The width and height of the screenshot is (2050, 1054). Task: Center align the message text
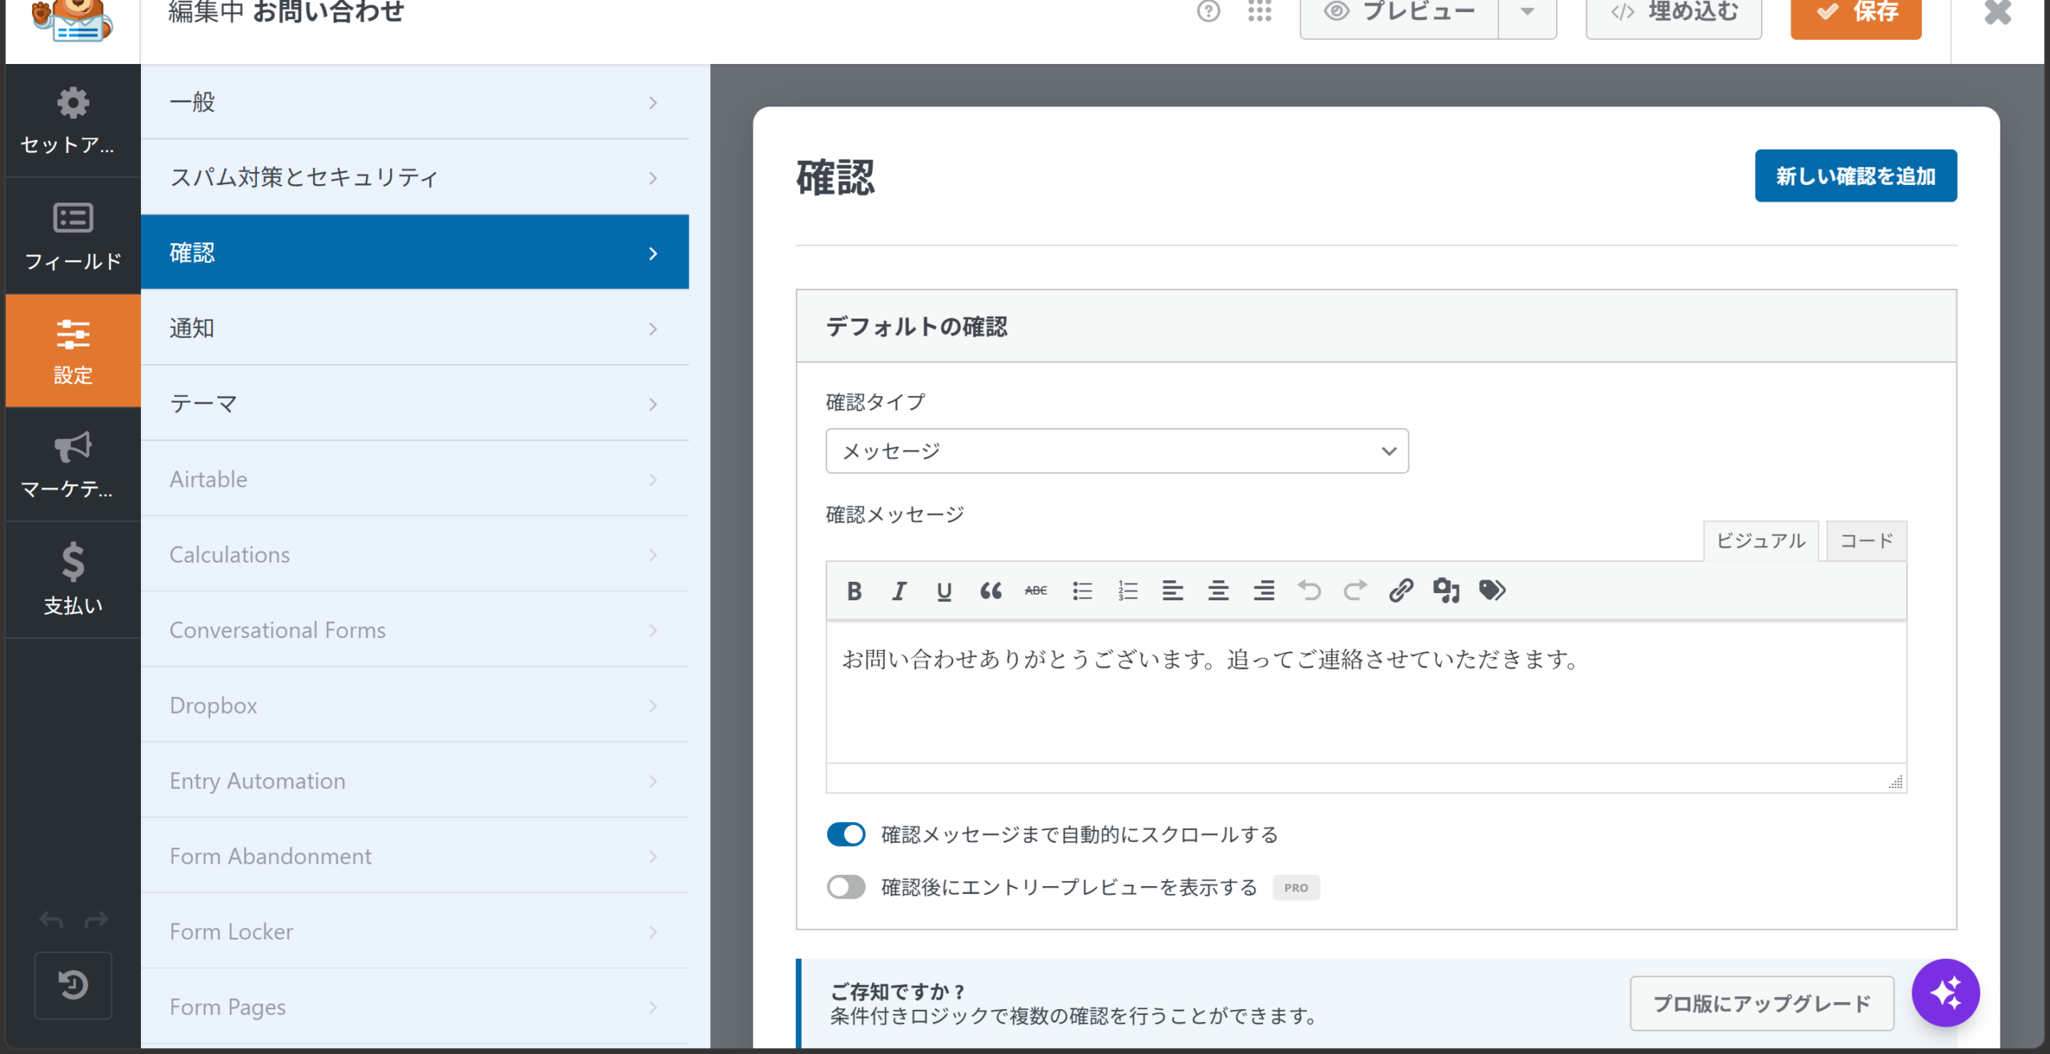[1218, 591]
